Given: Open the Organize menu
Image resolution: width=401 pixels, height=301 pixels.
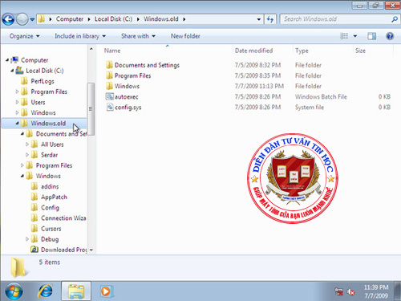Looking at the screenshot, I should [24, 36].
